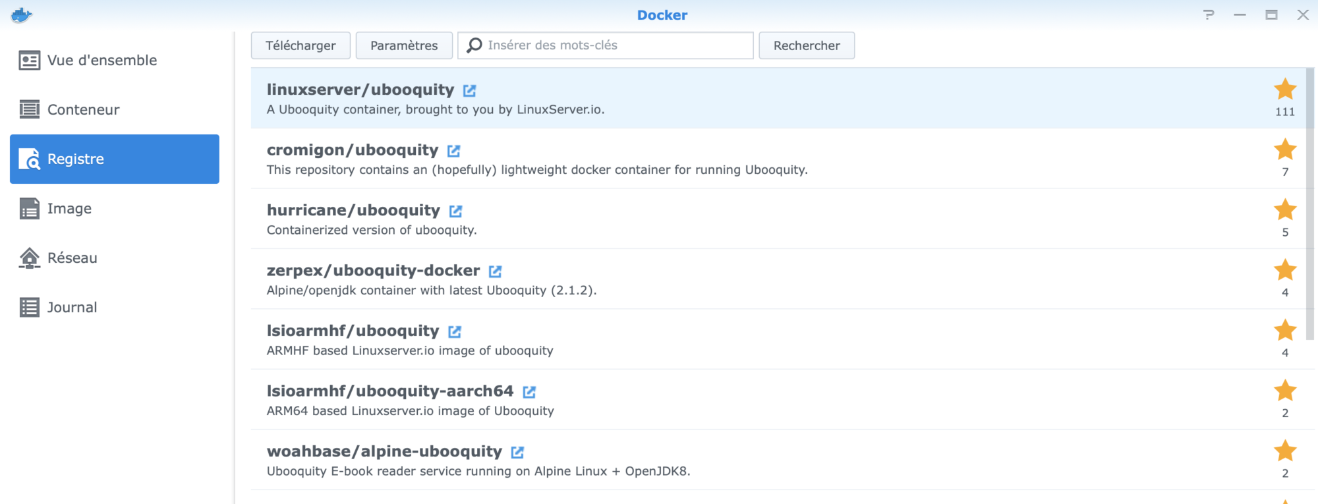This screenshot has width=1318, height=504.
Task: Select the Registre section
Action: click(x=115, y=159)
